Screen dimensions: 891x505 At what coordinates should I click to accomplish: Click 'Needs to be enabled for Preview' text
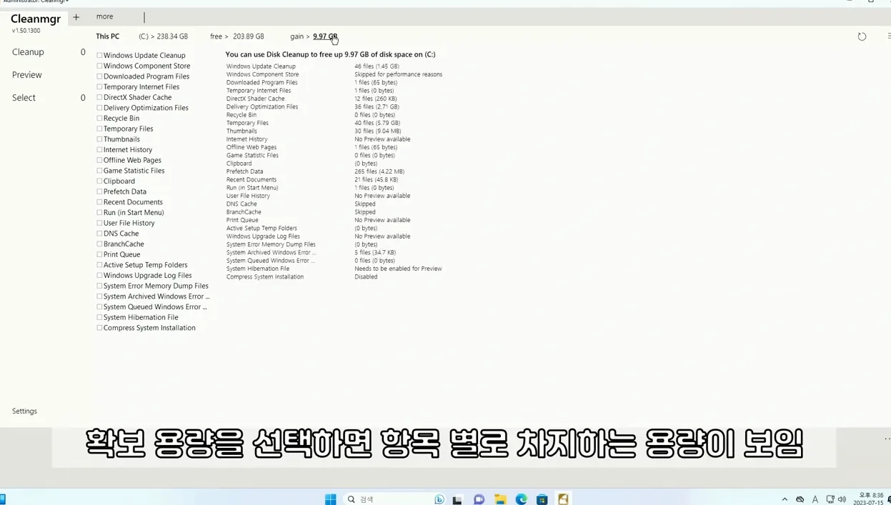coord(398,269)
